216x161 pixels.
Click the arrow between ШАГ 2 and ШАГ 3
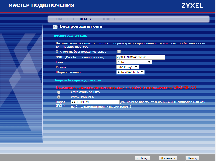97,19
